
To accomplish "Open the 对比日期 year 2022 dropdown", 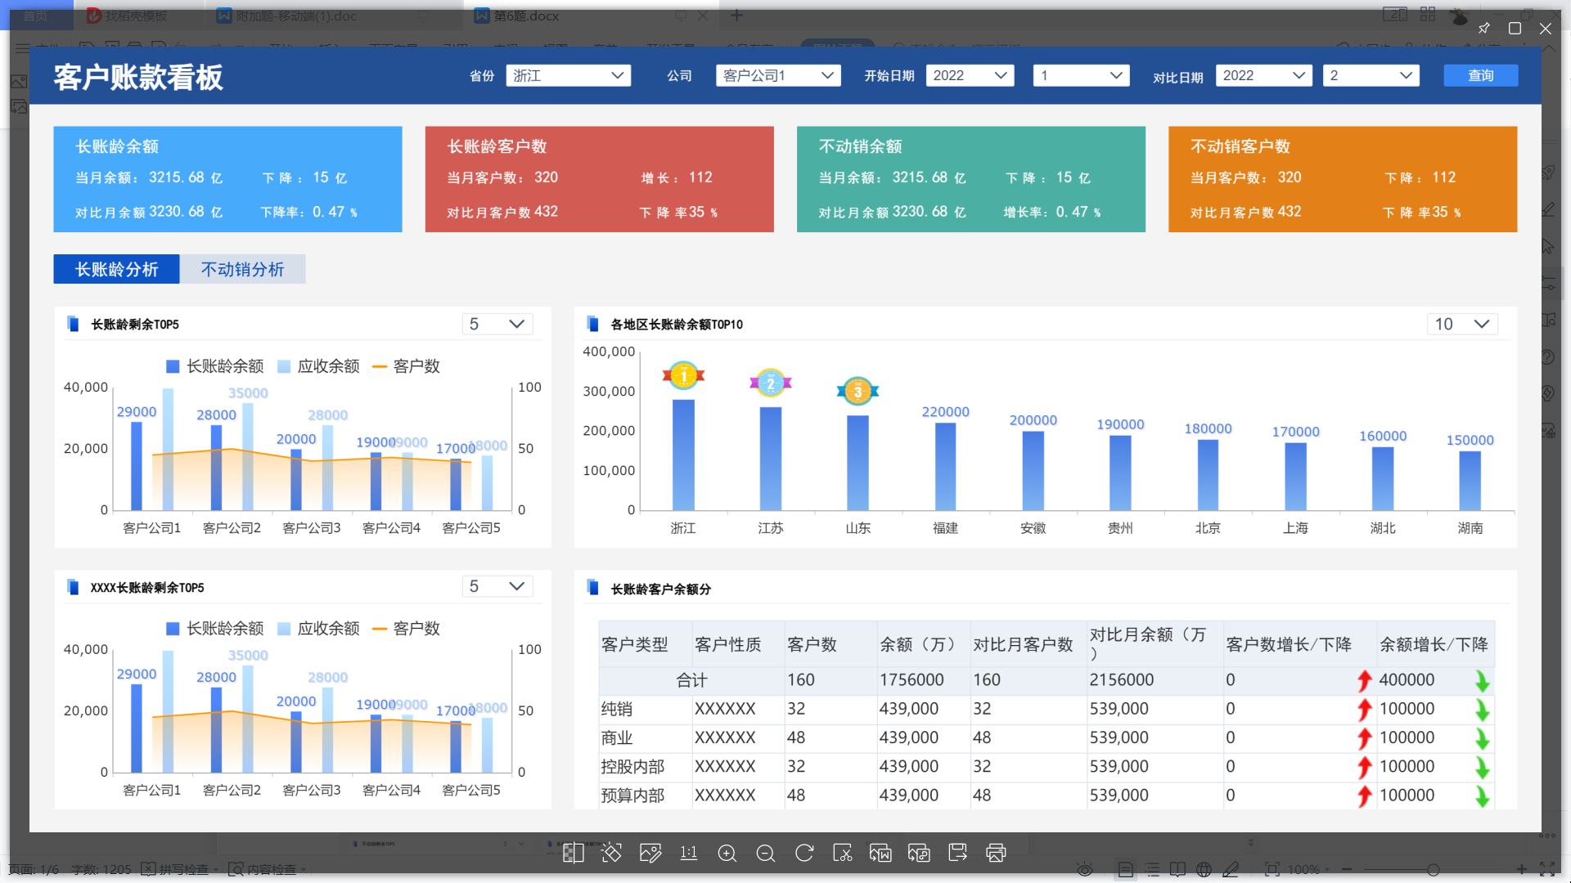I will coord(1263,75).
